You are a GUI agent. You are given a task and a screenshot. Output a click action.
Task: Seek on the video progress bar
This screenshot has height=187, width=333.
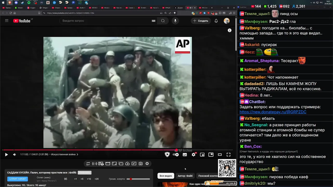pos(117,150)
